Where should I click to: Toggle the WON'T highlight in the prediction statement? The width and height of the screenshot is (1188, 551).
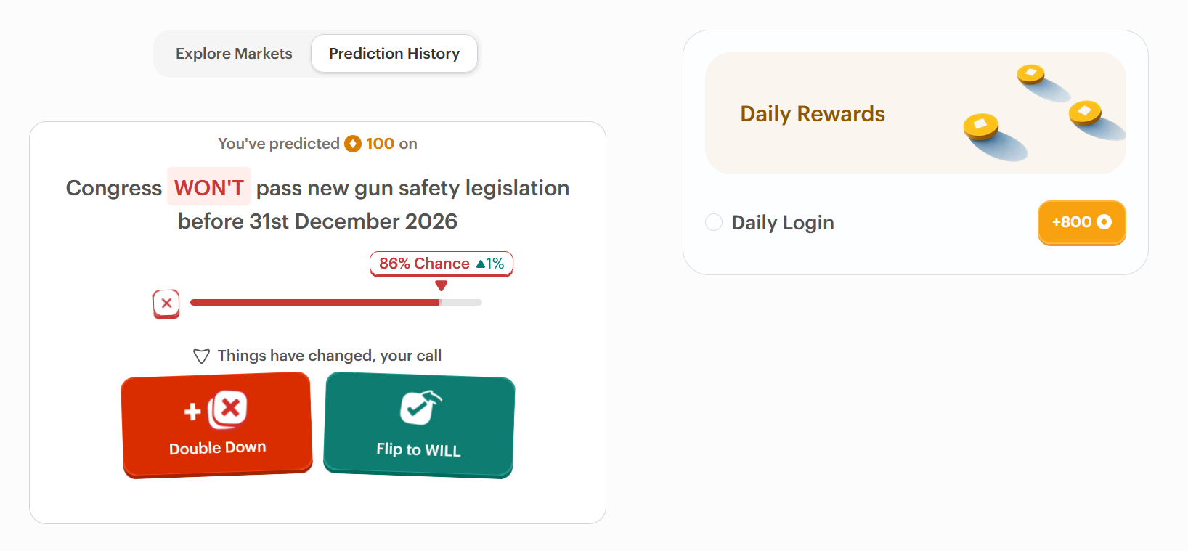click(x=208, y=187)
